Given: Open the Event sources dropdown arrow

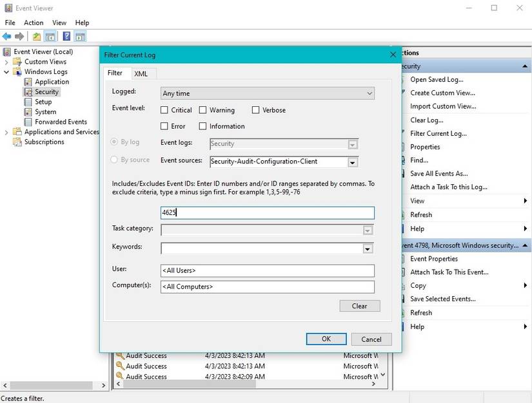Looking at the screenshot, I should [x=352, y=162].
